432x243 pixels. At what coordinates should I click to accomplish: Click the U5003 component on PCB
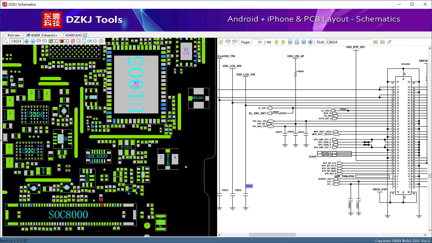(29, 151)
